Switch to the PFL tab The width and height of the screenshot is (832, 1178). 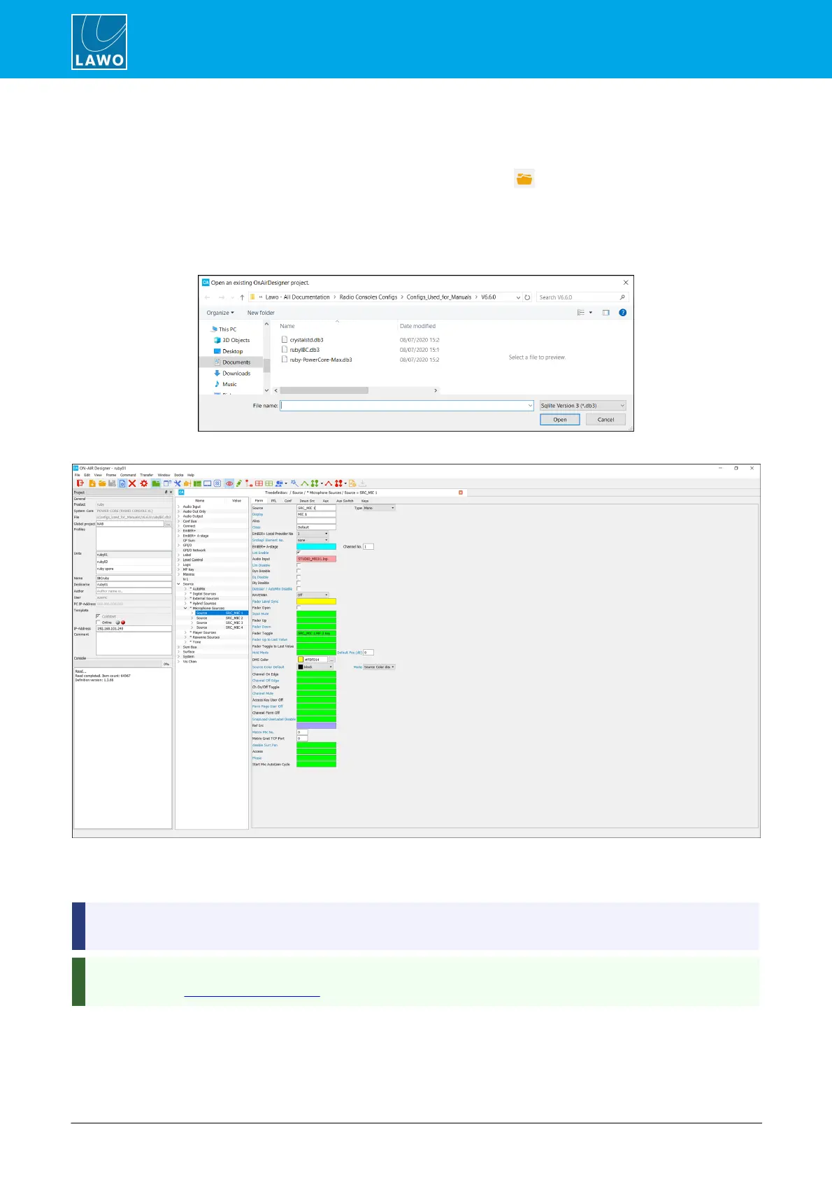[273, 501]
